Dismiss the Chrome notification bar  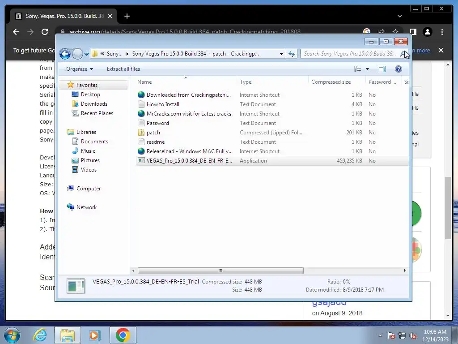tap(441, 50)
